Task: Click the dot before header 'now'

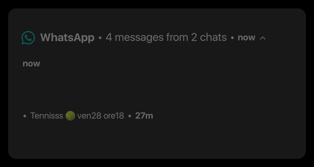Action: click(232, 38)
